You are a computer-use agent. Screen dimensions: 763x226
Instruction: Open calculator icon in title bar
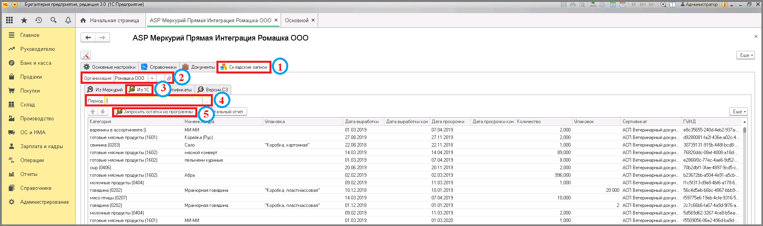(613, 4)
